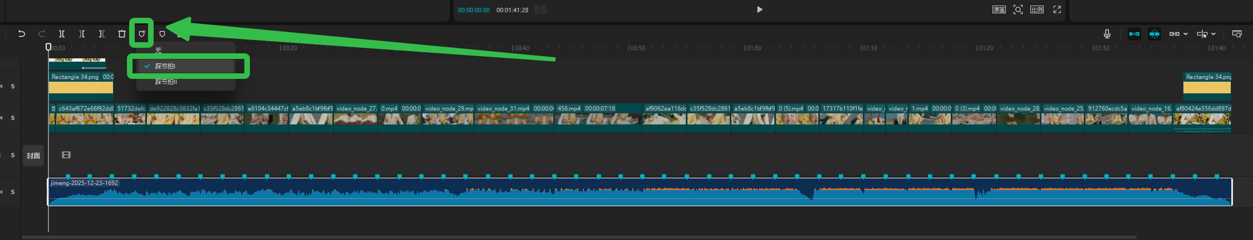Image resolution: width=1253 pixels, height=240 pixels.
Task: Select the 踩节拍II menu option
Action: (166, 82)
